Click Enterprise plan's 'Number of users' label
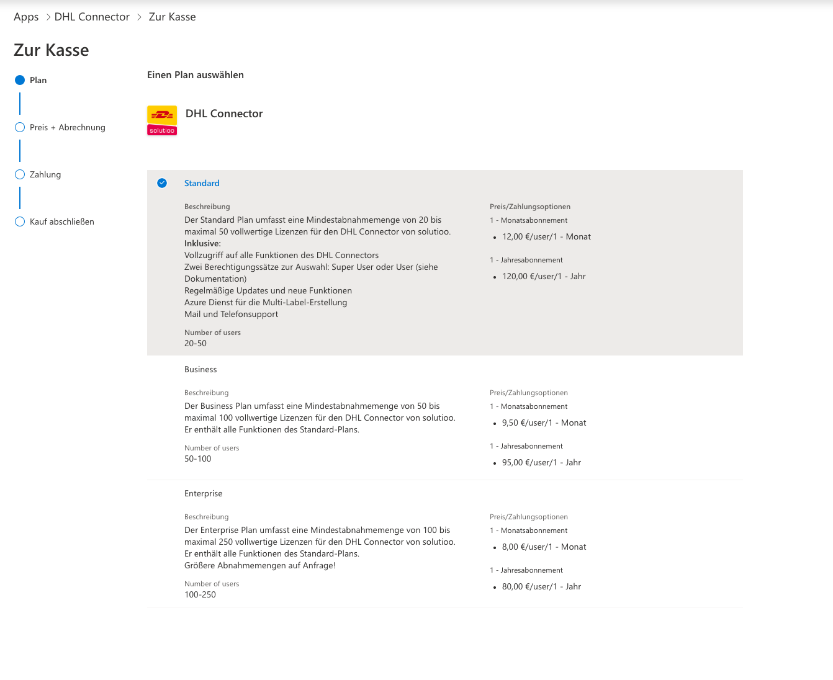This screenshot has height=680, width=833. tap(212, 584)
